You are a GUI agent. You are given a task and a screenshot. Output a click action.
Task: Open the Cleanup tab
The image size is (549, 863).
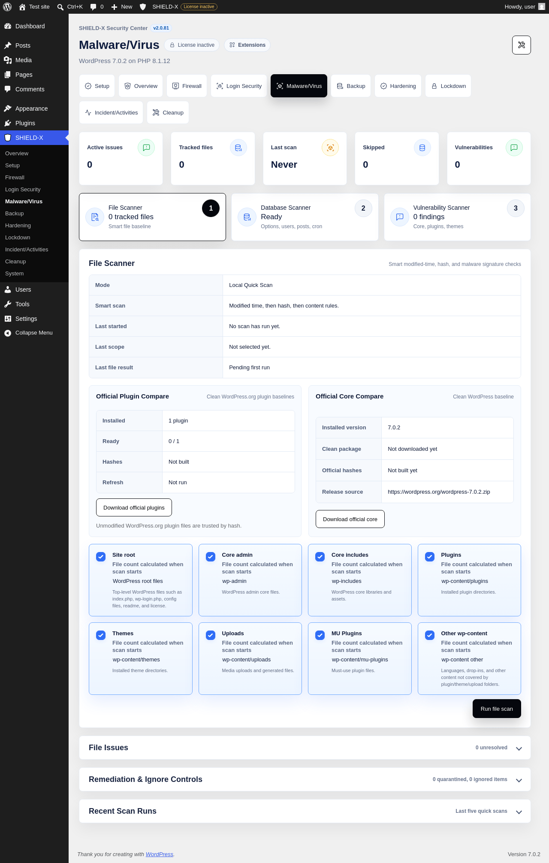(168, 112)
